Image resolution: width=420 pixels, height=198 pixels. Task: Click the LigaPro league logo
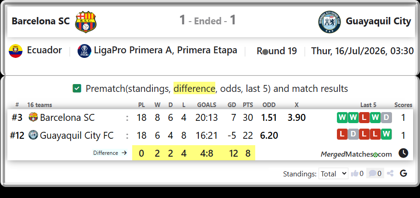84,51
